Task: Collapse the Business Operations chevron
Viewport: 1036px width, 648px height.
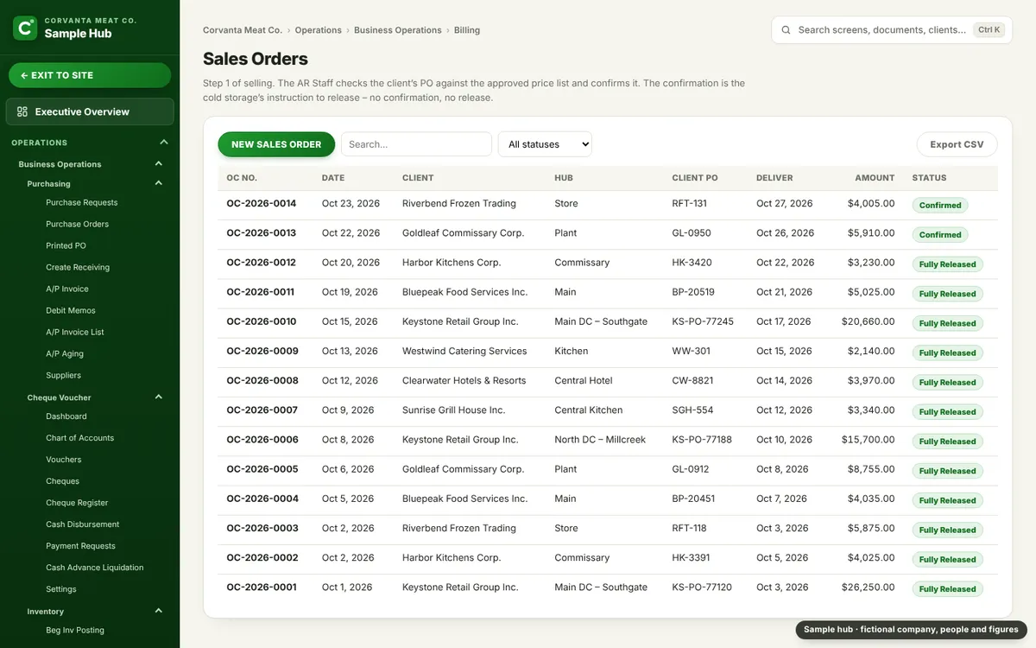Action: [159, 164]
